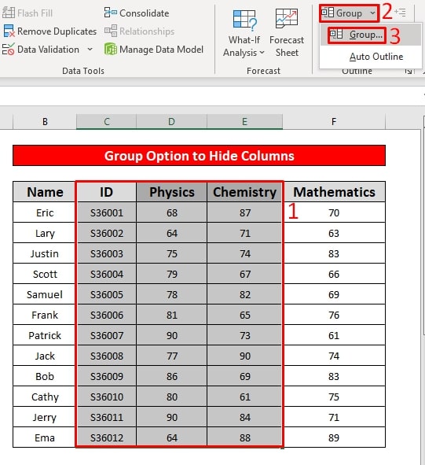Select column C header
Screen dimensions: 425x465
pos(106,122)
